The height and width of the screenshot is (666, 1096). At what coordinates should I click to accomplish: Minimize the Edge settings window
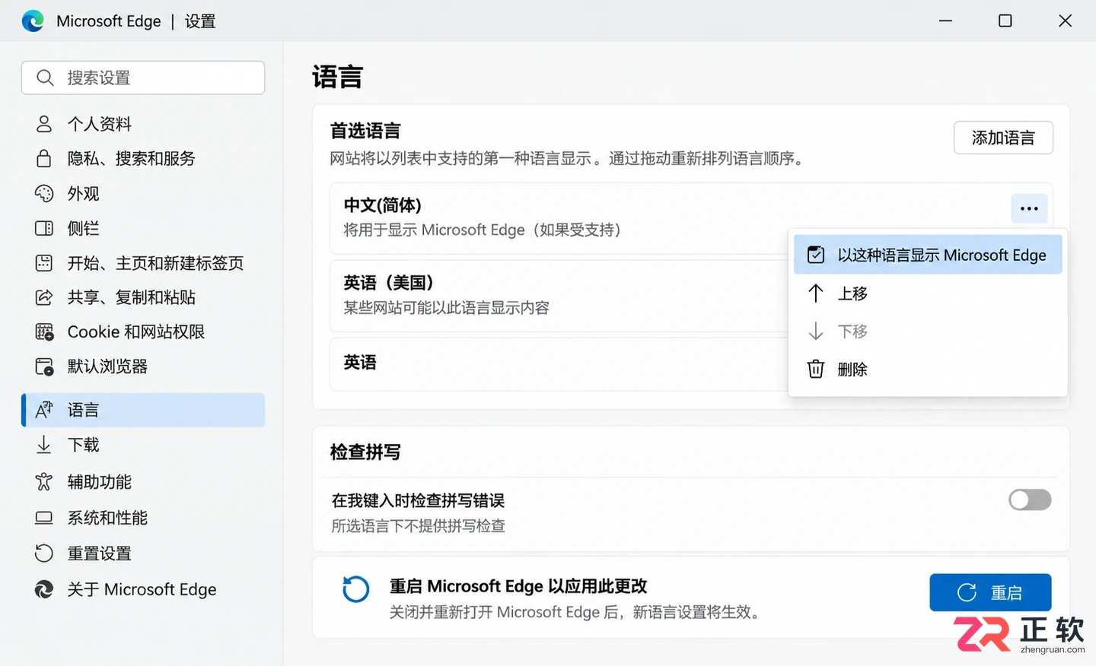click(945, 21)
